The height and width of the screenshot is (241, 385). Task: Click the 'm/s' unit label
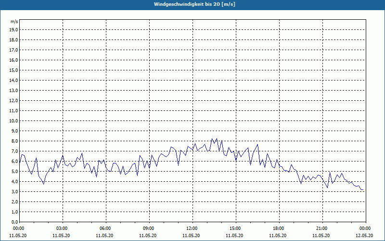(x=14, y=22)
